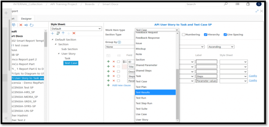
Task: Open Config link for Steps row
Action: (253, 76)
